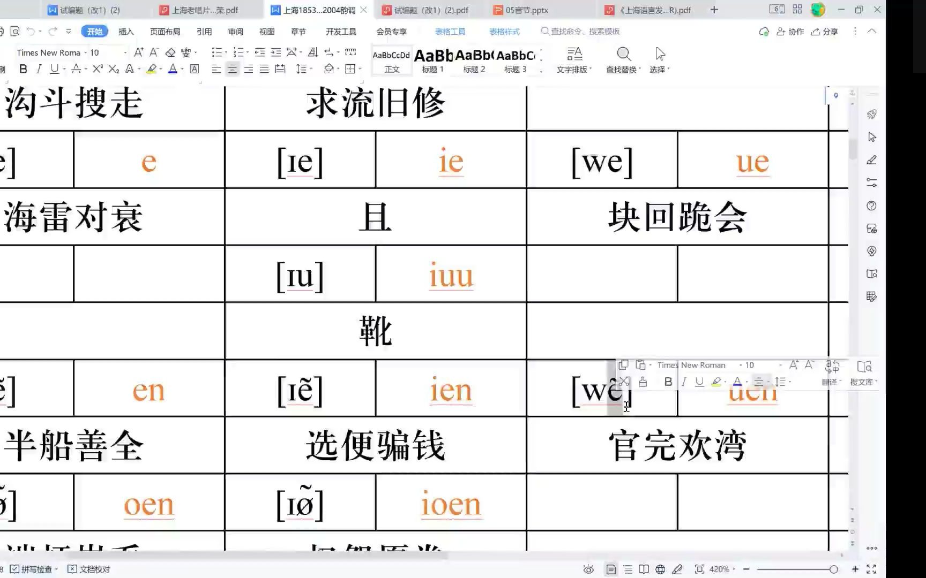
Task: Open the Table Tools tab
Action: (450, 32)
